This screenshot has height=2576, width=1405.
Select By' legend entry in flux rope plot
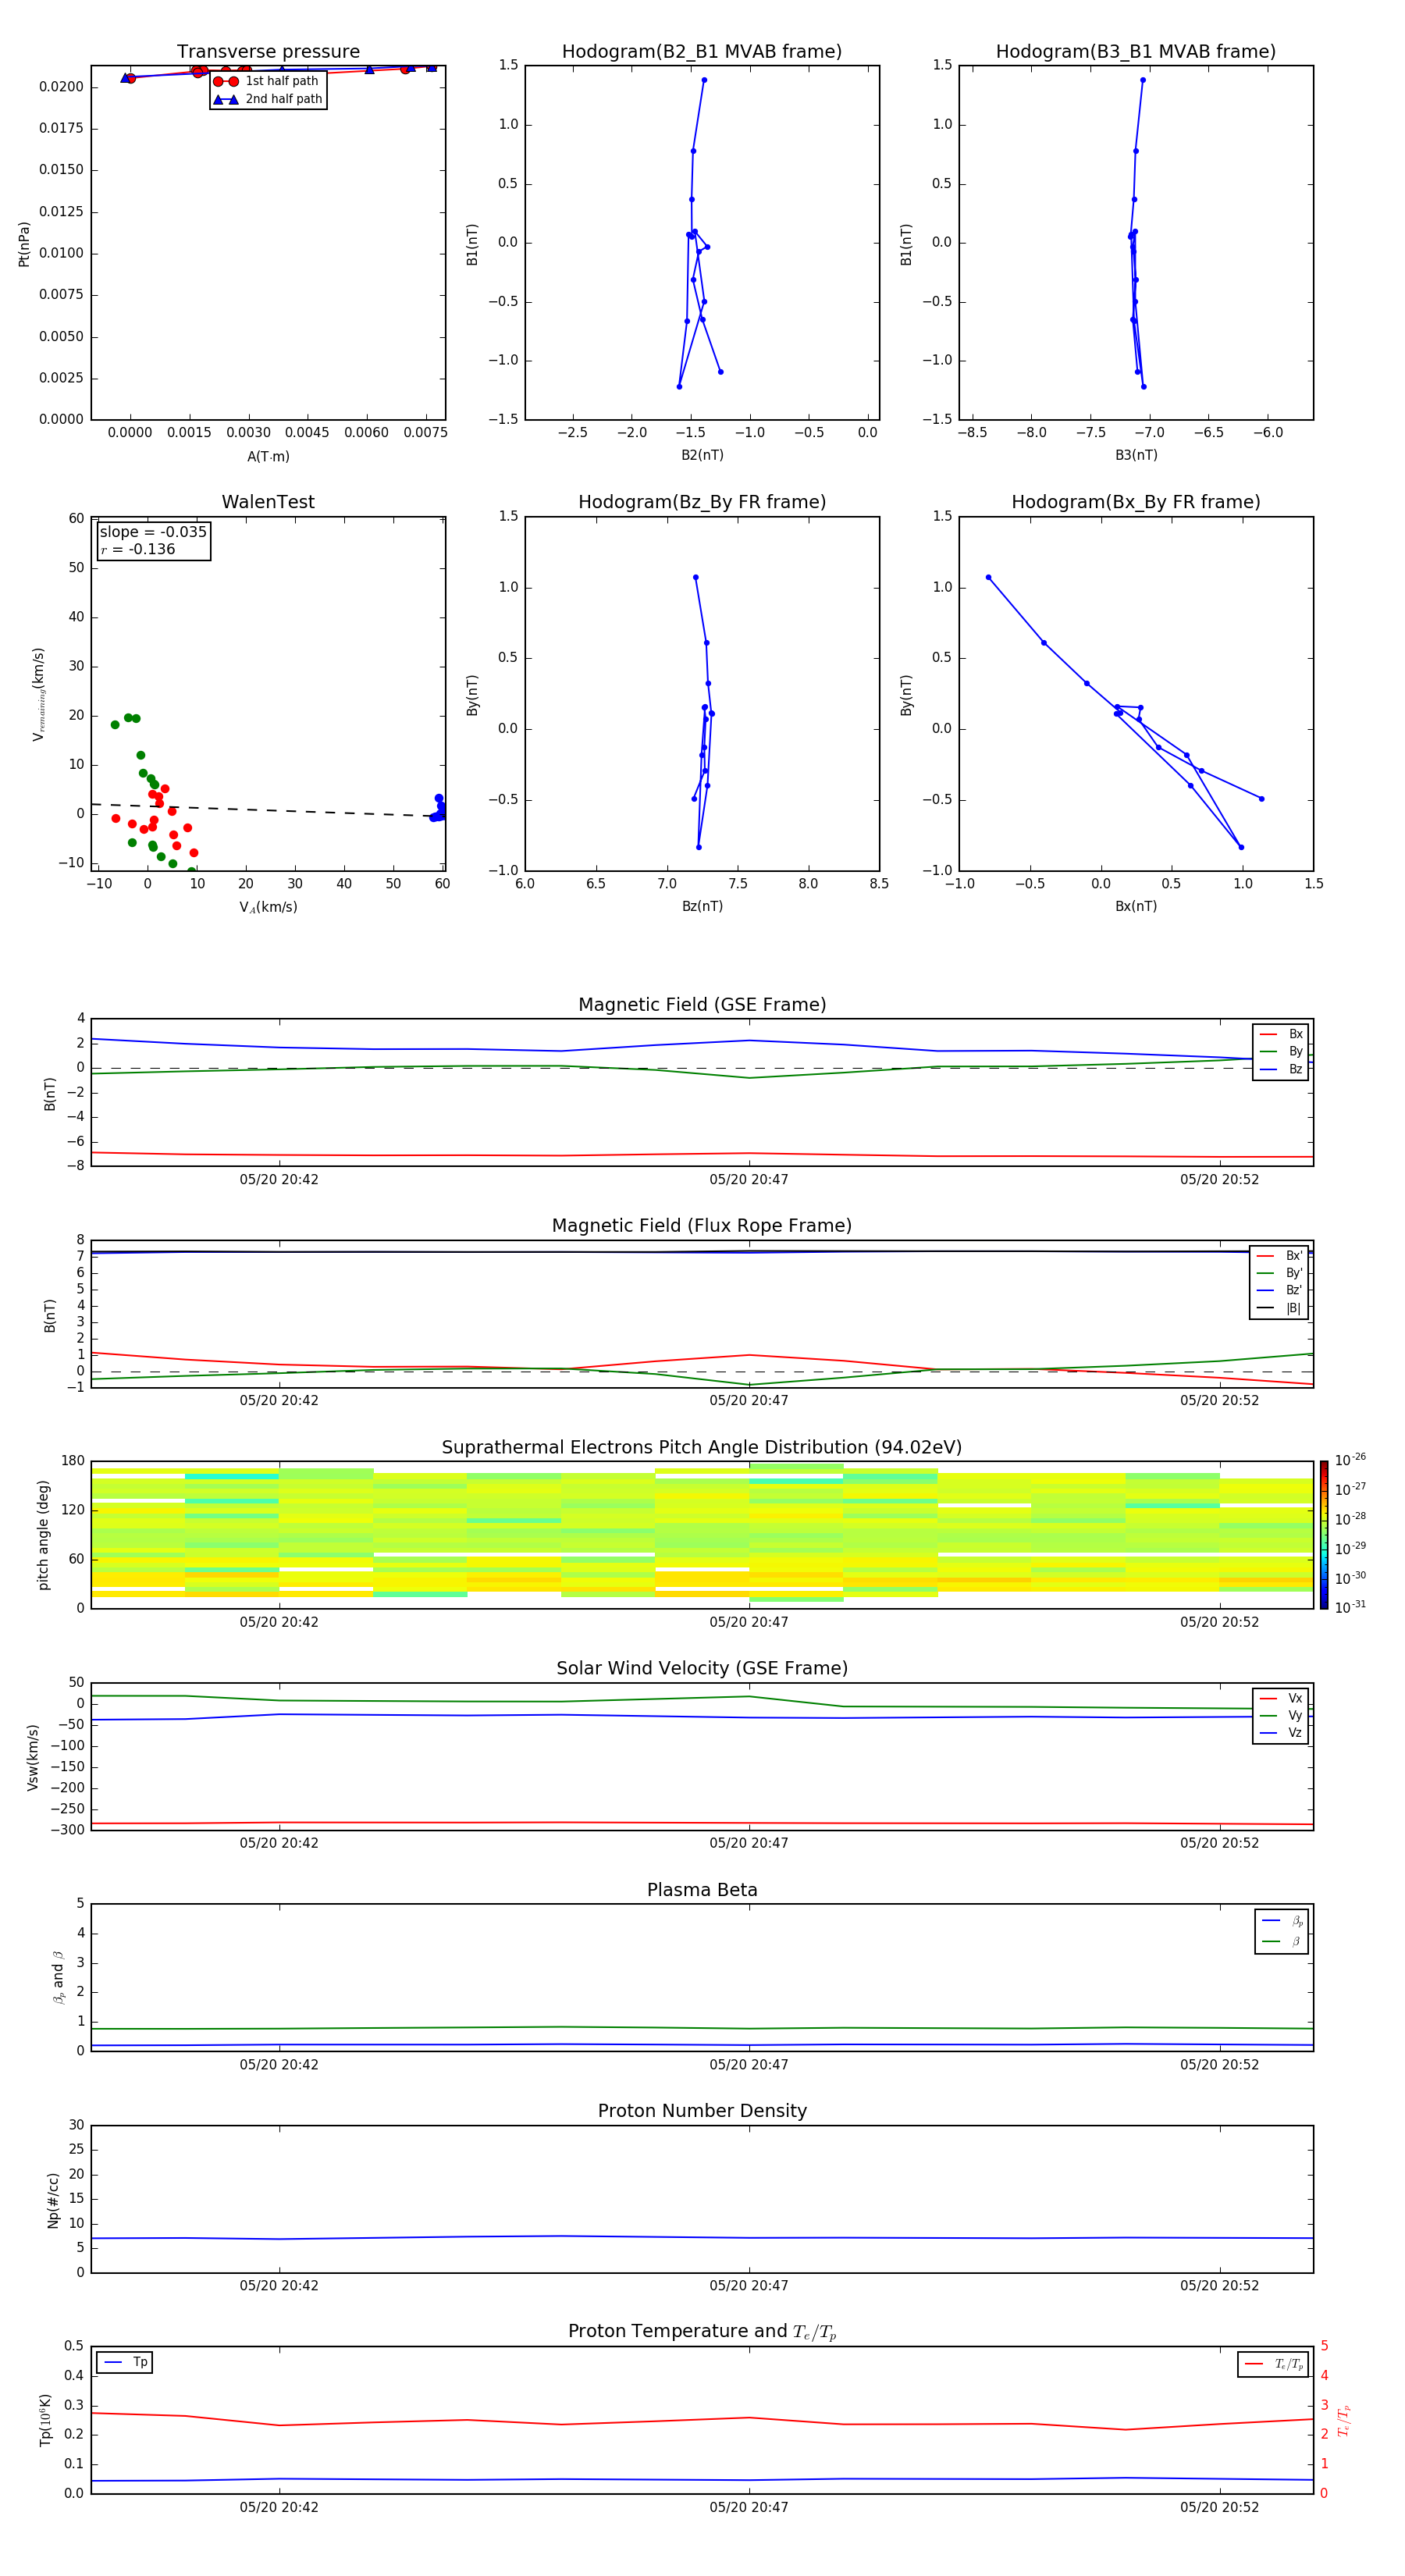pos(1279,1273)
